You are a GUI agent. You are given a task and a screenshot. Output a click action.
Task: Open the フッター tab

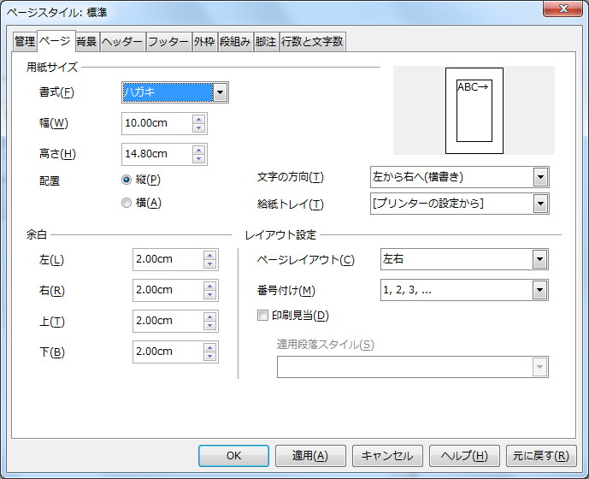coord(168,41)
